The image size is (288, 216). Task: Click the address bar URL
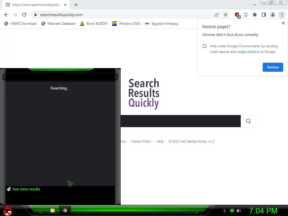[61, 15]
